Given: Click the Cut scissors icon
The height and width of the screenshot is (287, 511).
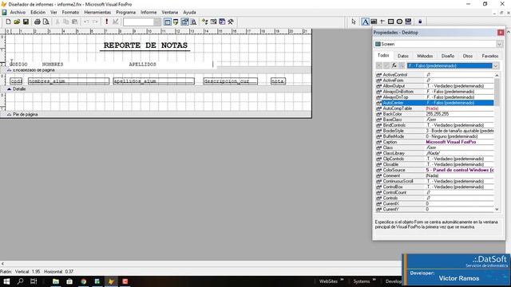Looking at the screenshot, I should 57,22.
